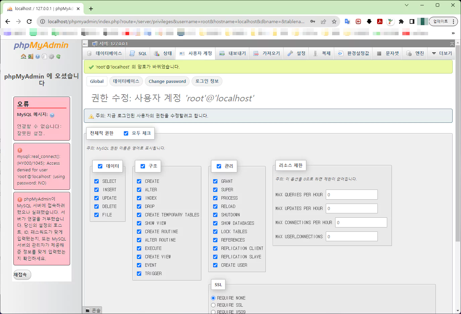Image resolution: width=461 pixels, height=314 pixels.
Task: Open the Chrome Extensions puzzle menu
Action: coord(401,21)
